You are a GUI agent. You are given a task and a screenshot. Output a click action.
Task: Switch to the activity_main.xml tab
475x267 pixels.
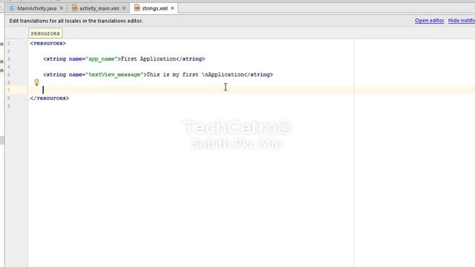pos(99,8)
